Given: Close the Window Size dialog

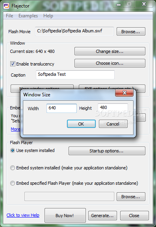Looking at the screenshot, I should [124, 93].
